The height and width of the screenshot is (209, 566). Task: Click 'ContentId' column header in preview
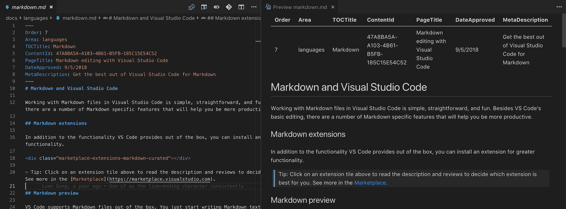[380, 20]
